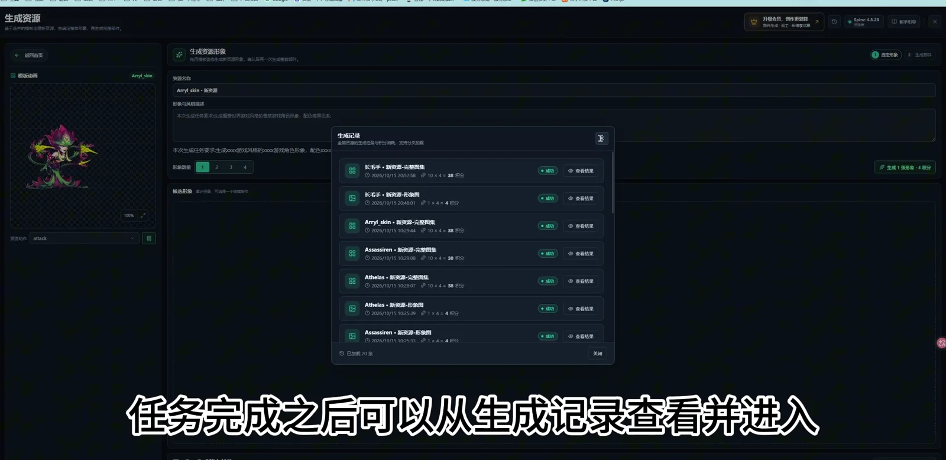This screenshot has height=460, width=946.
Task: Select image count 4
Action: pos(245,167)
